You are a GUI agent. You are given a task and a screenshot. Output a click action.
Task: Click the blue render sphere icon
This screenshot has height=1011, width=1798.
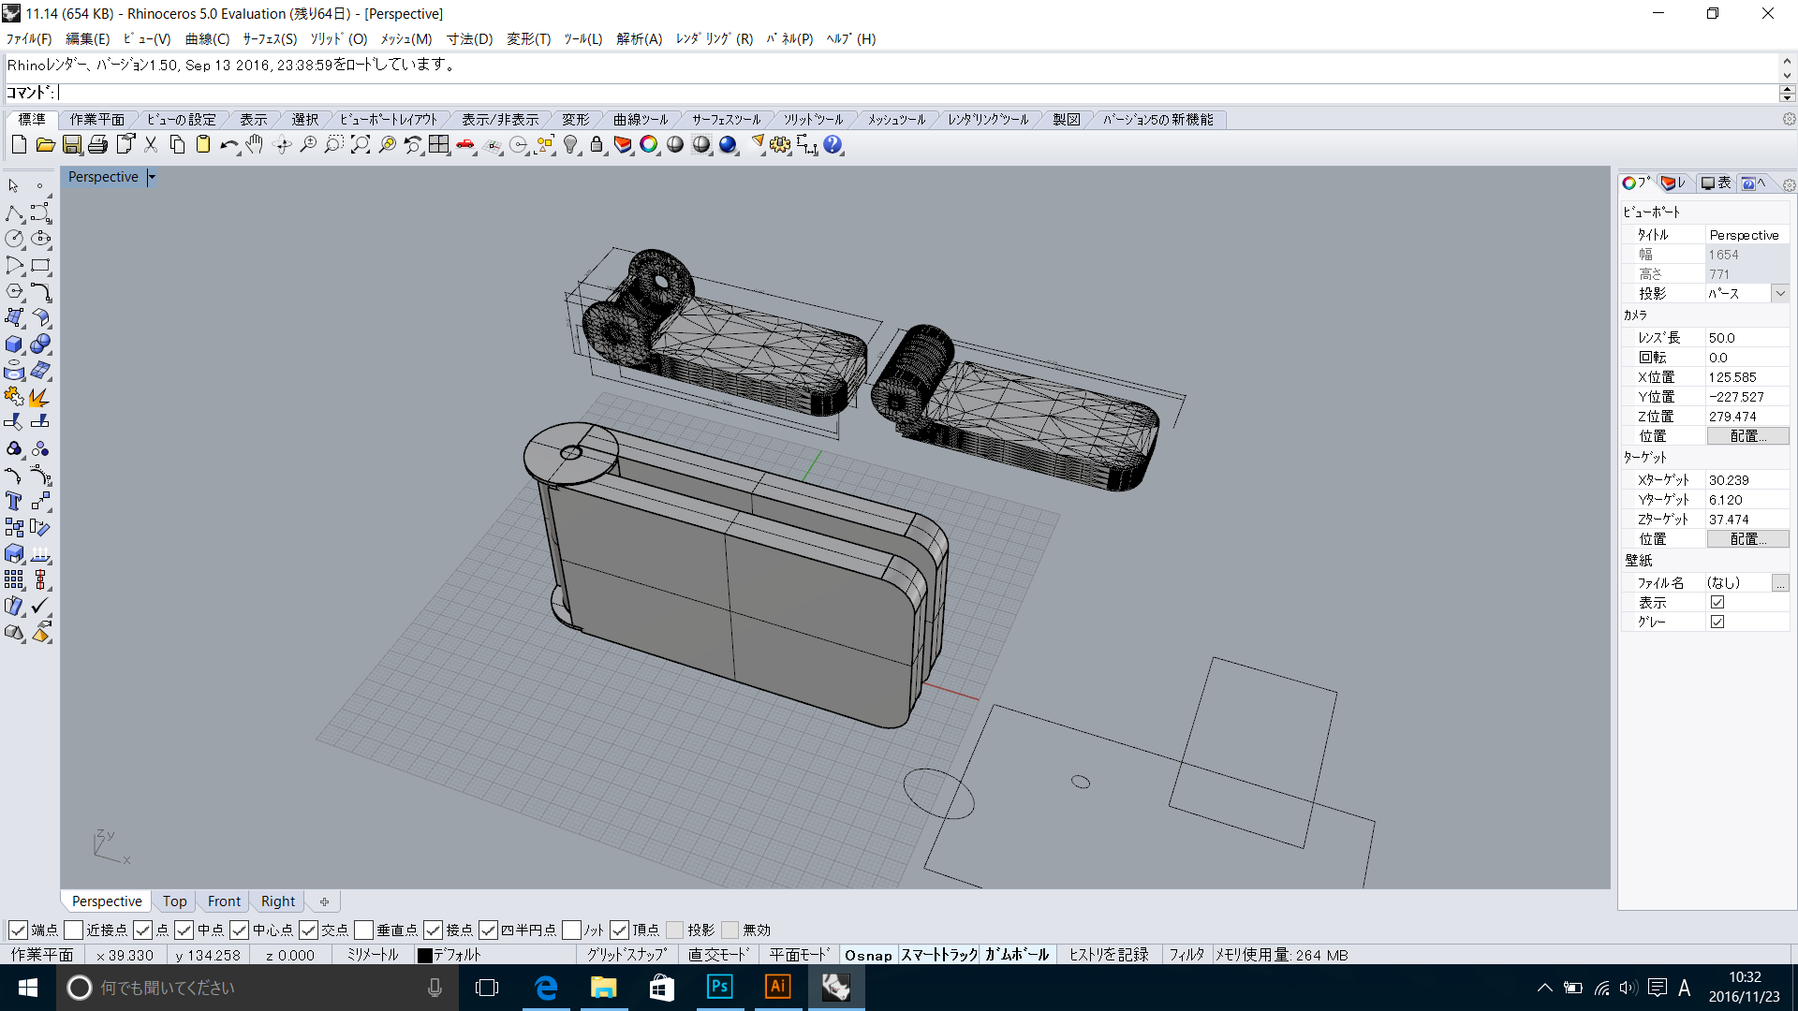pos(728,145)
